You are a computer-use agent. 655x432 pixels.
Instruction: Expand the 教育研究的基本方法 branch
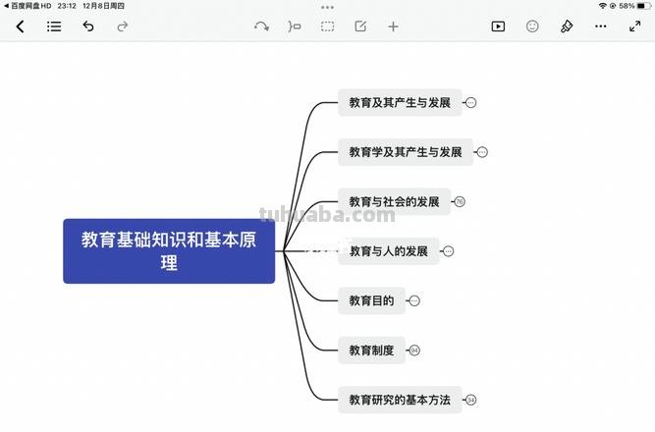(x=470, y=400)
